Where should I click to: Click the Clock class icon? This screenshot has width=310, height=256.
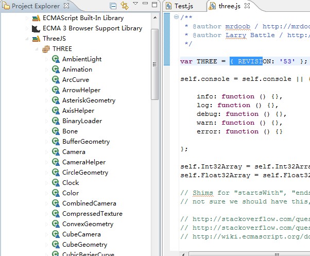click(x=56, y=183)
